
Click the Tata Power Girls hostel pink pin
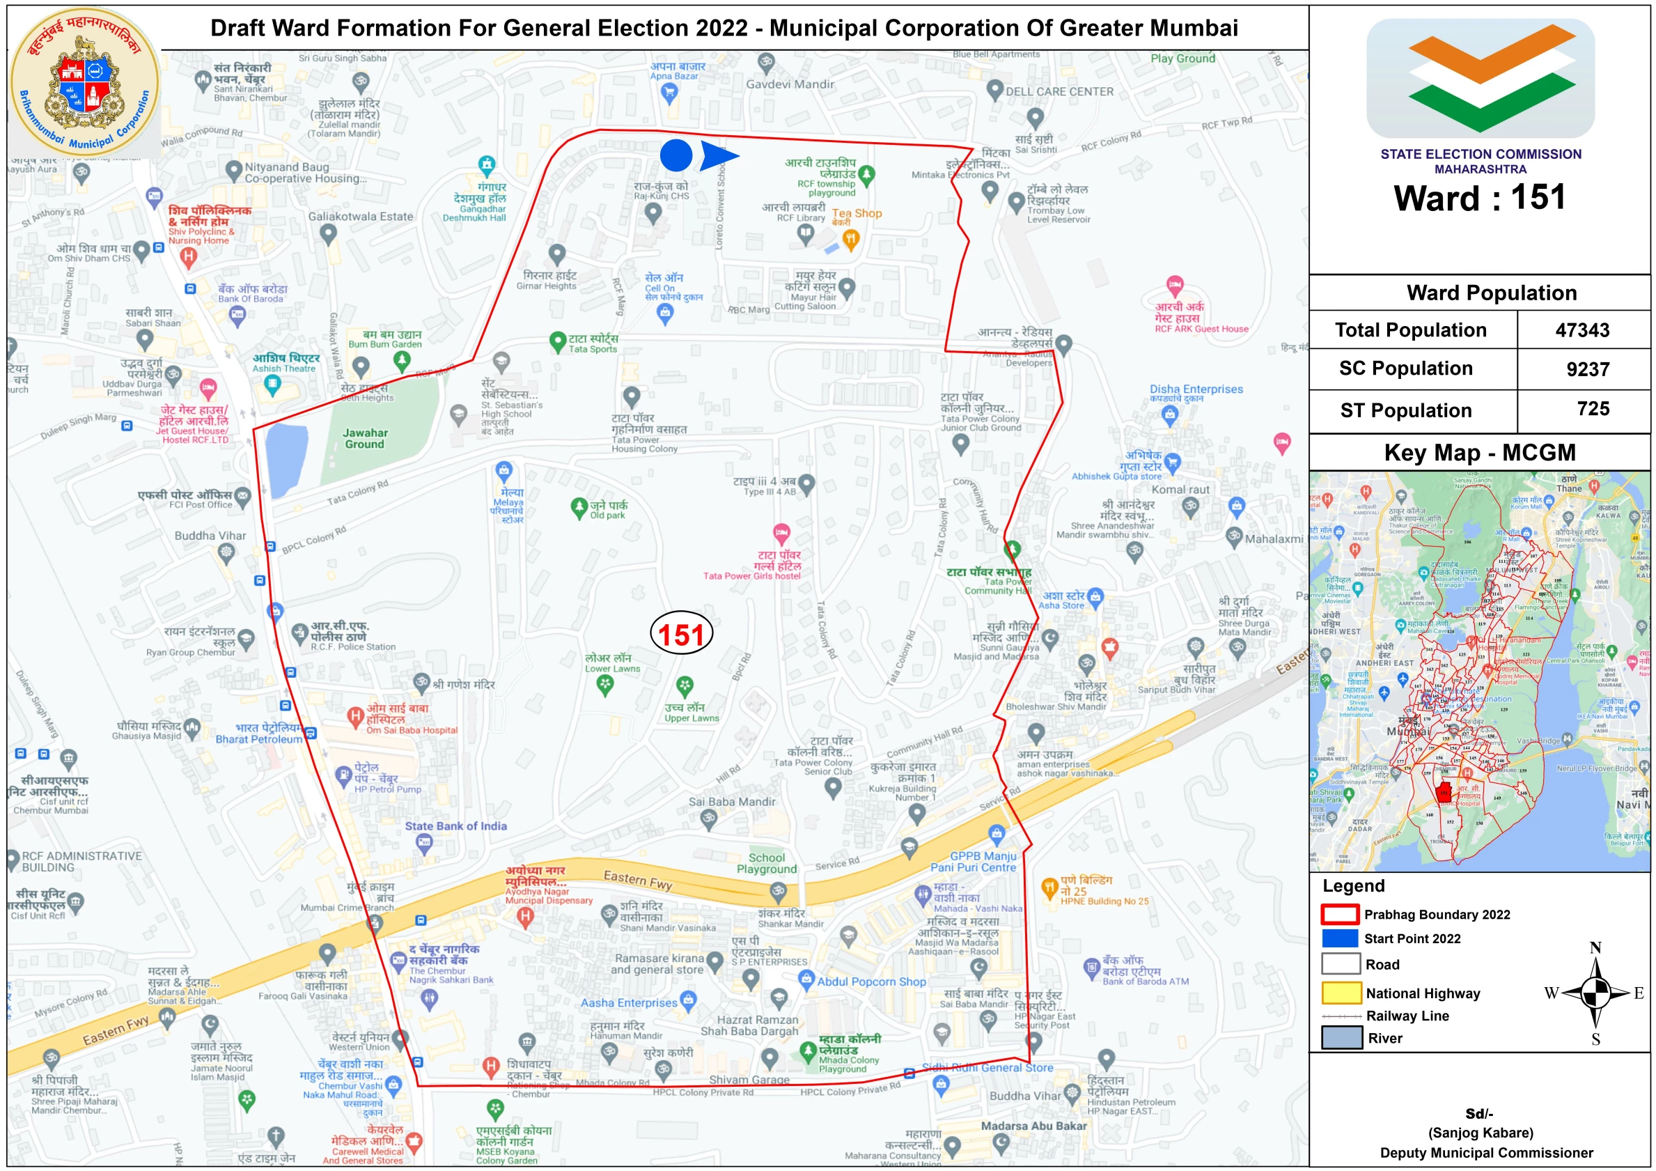781,534
